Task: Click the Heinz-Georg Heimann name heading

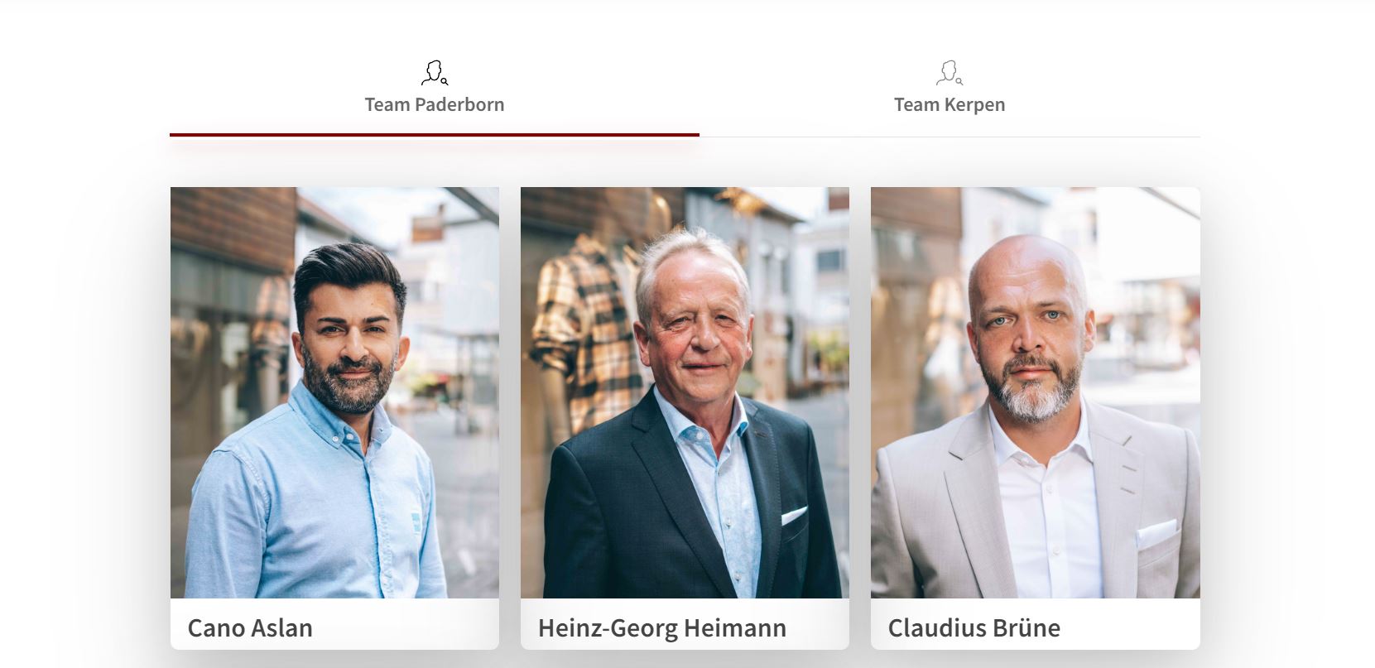Action: coord(662,627)
